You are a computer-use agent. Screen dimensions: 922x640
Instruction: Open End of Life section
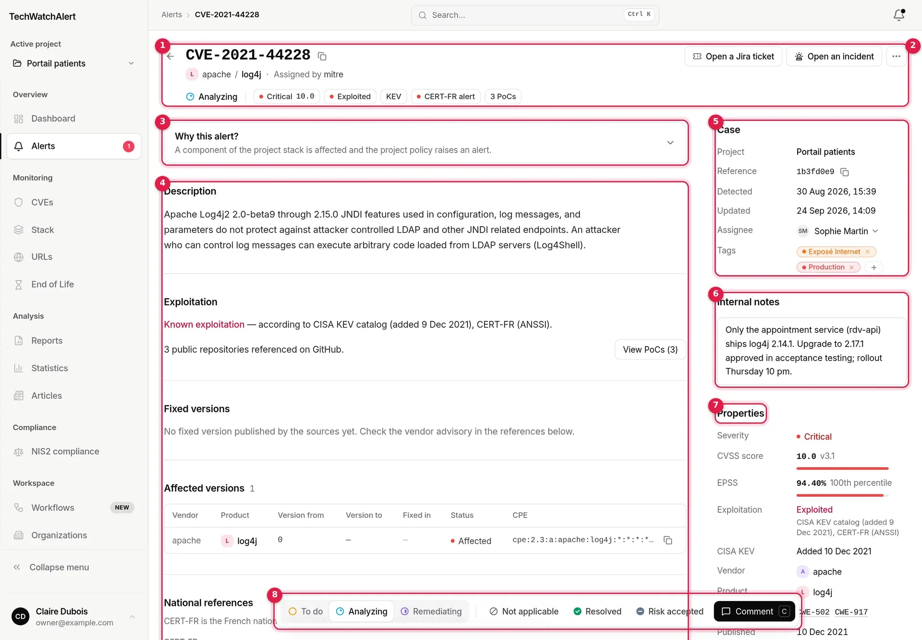point(74,284)
